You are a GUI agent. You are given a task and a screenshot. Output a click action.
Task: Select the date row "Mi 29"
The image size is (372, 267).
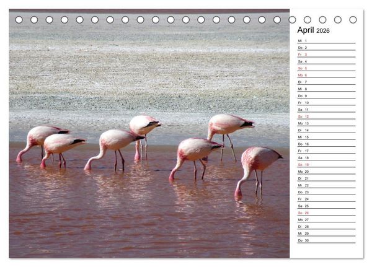327,234
